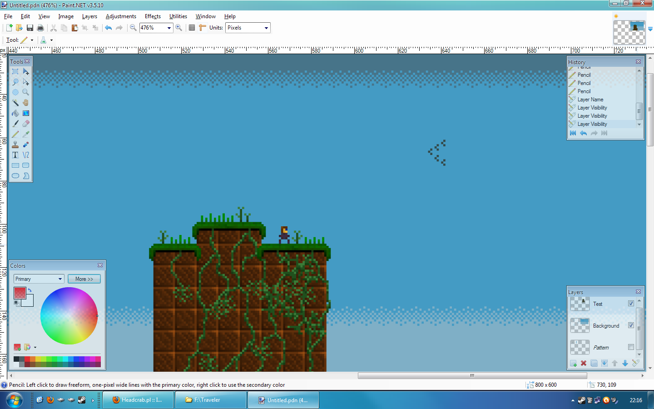The height and width of the screenshot is (409, 654).
Task: Pick the Color Picker eyedropper tool
Action: (26, 134)
